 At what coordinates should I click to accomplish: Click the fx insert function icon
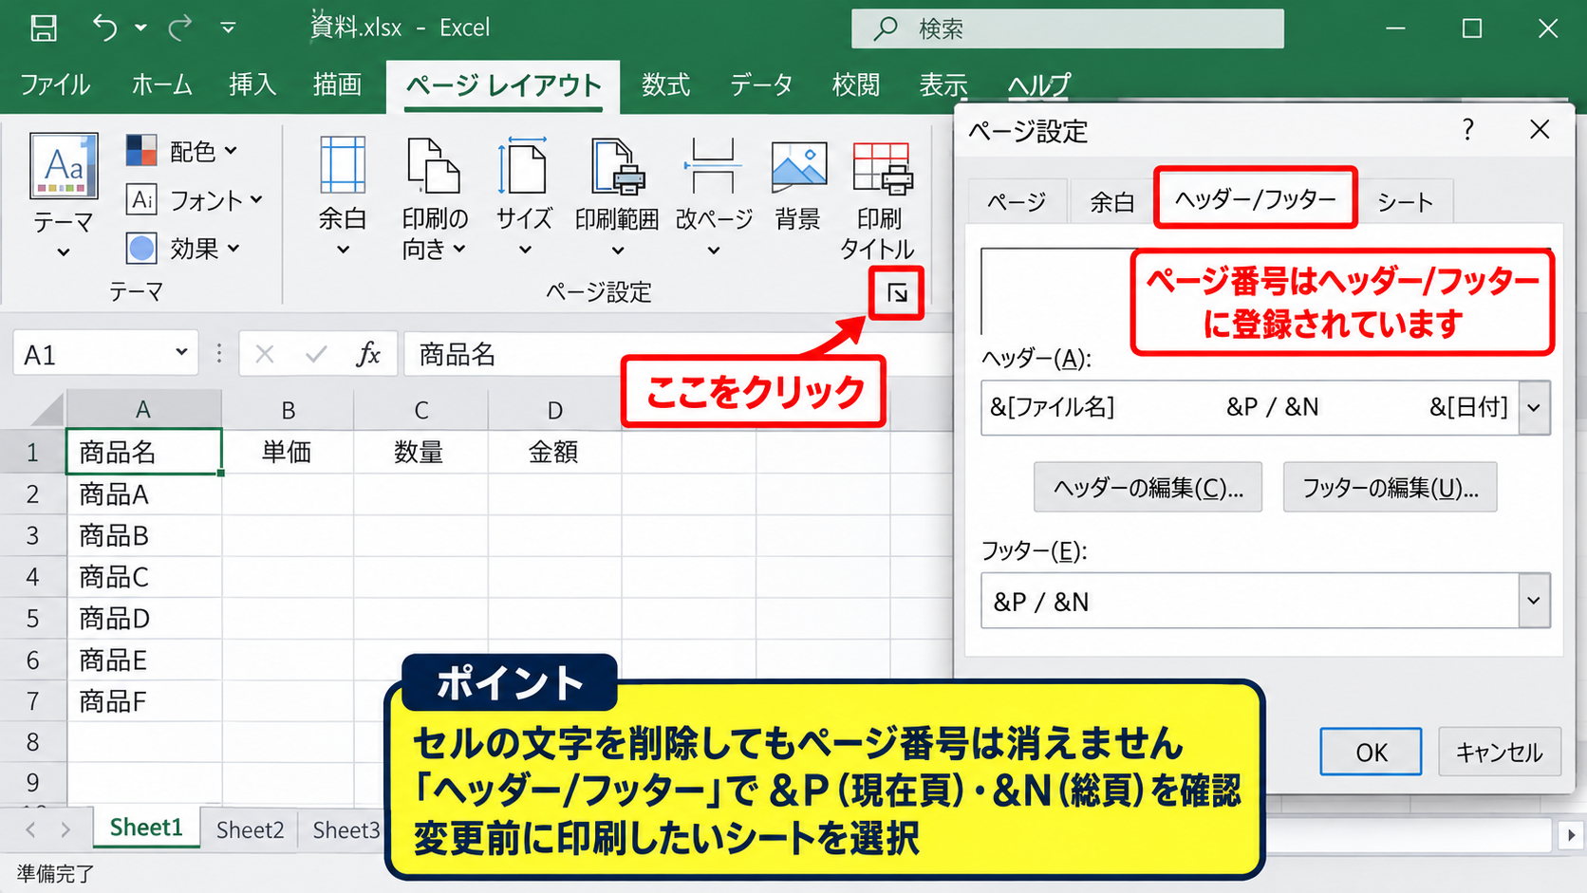[x=368, y=354]
